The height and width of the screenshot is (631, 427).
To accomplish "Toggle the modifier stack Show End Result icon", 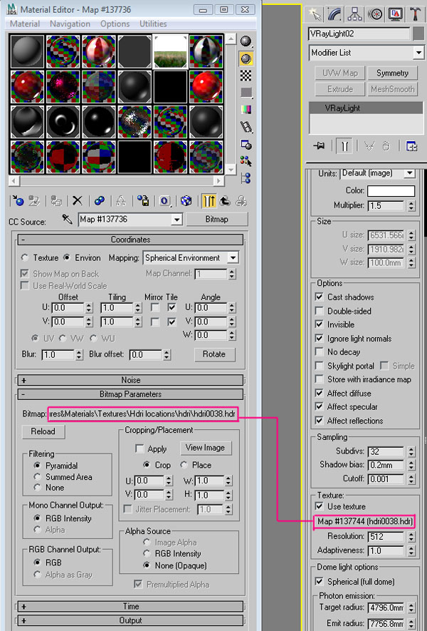I will tap(344, 145).
